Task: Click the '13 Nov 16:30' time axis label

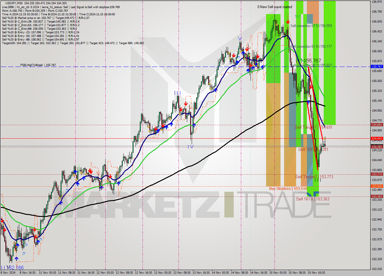Action: [x=201, y=273]
